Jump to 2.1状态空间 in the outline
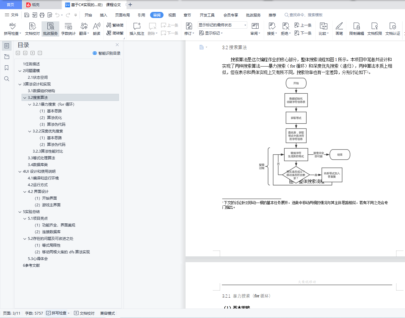The height and width of the screenshot is (318, 405). click(38, 78)
